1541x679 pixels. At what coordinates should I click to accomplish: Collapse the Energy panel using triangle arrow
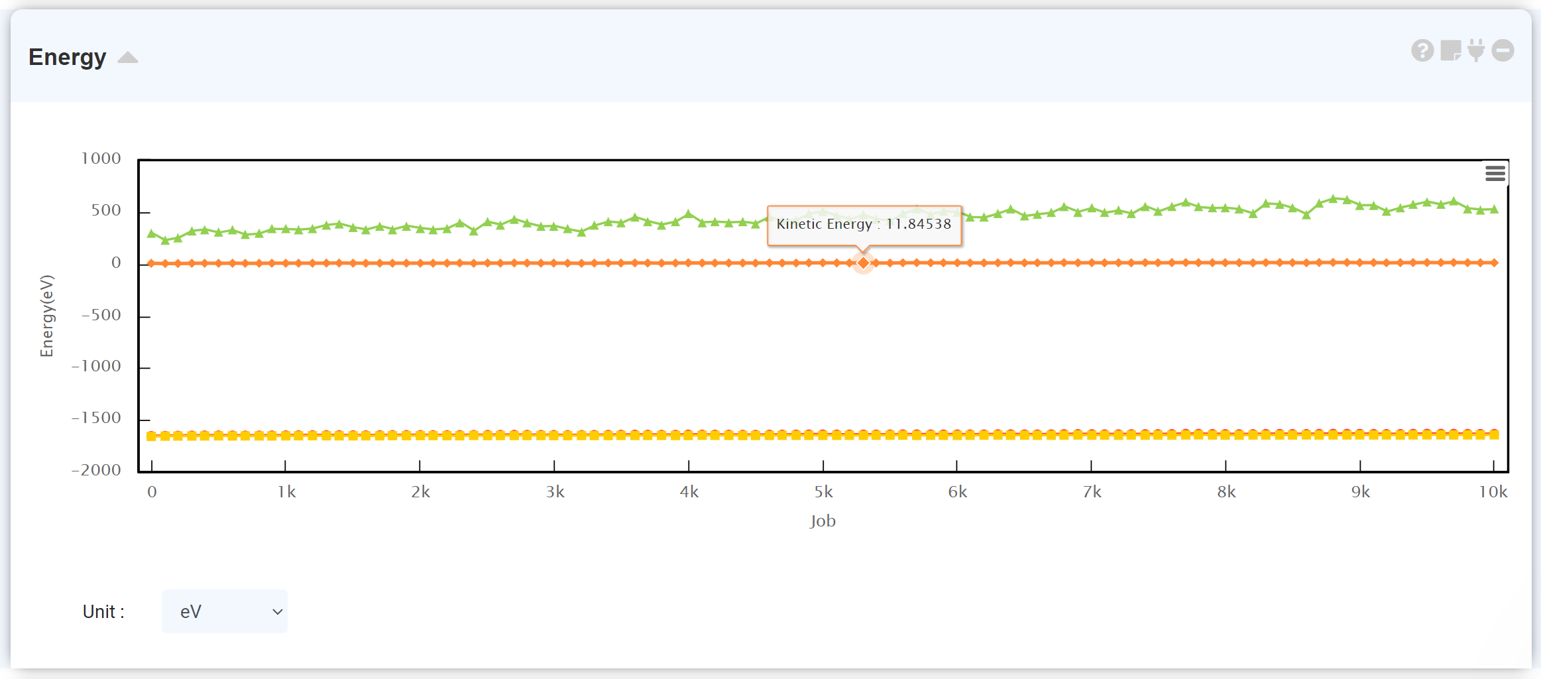[x=128, y=58]
